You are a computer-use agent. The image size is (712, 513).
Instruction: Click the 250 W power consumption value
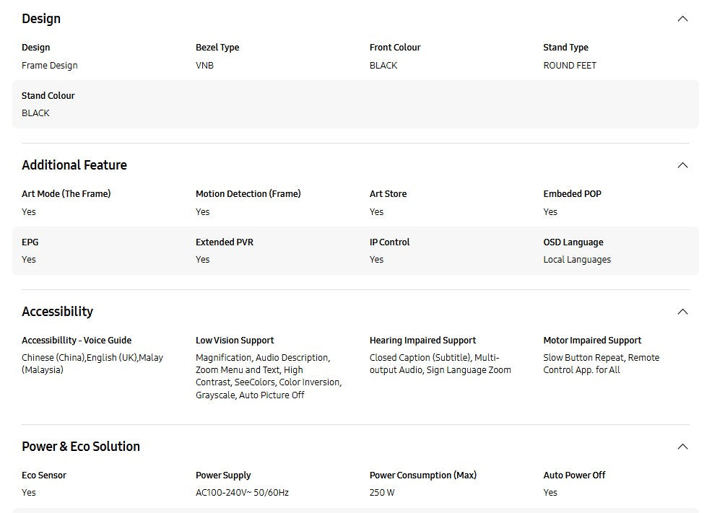382,493
